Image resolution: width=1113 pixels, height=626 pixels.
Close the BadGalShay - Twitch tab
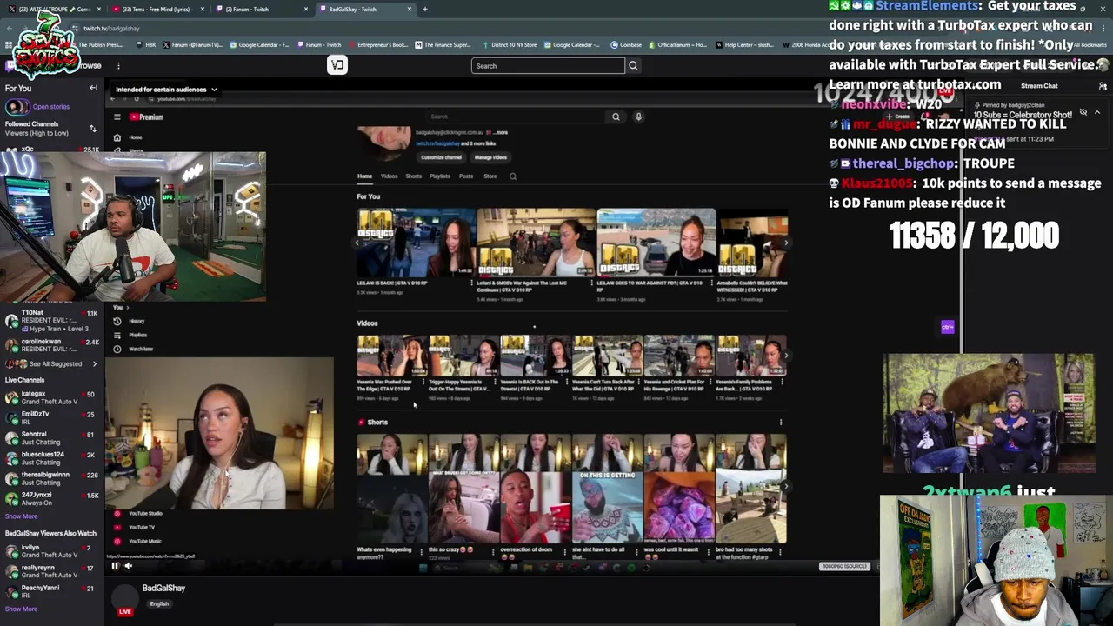(x=410, y=9)
